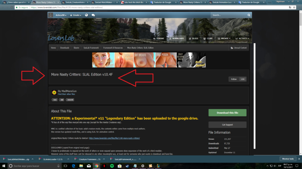Click the Cortana microphone icon

pyautogui.click(x=58, y=166)
